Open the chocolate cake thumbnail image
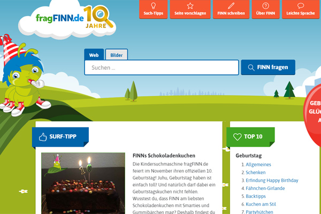The height and width of the screenshot is (214, 321). 83,183
